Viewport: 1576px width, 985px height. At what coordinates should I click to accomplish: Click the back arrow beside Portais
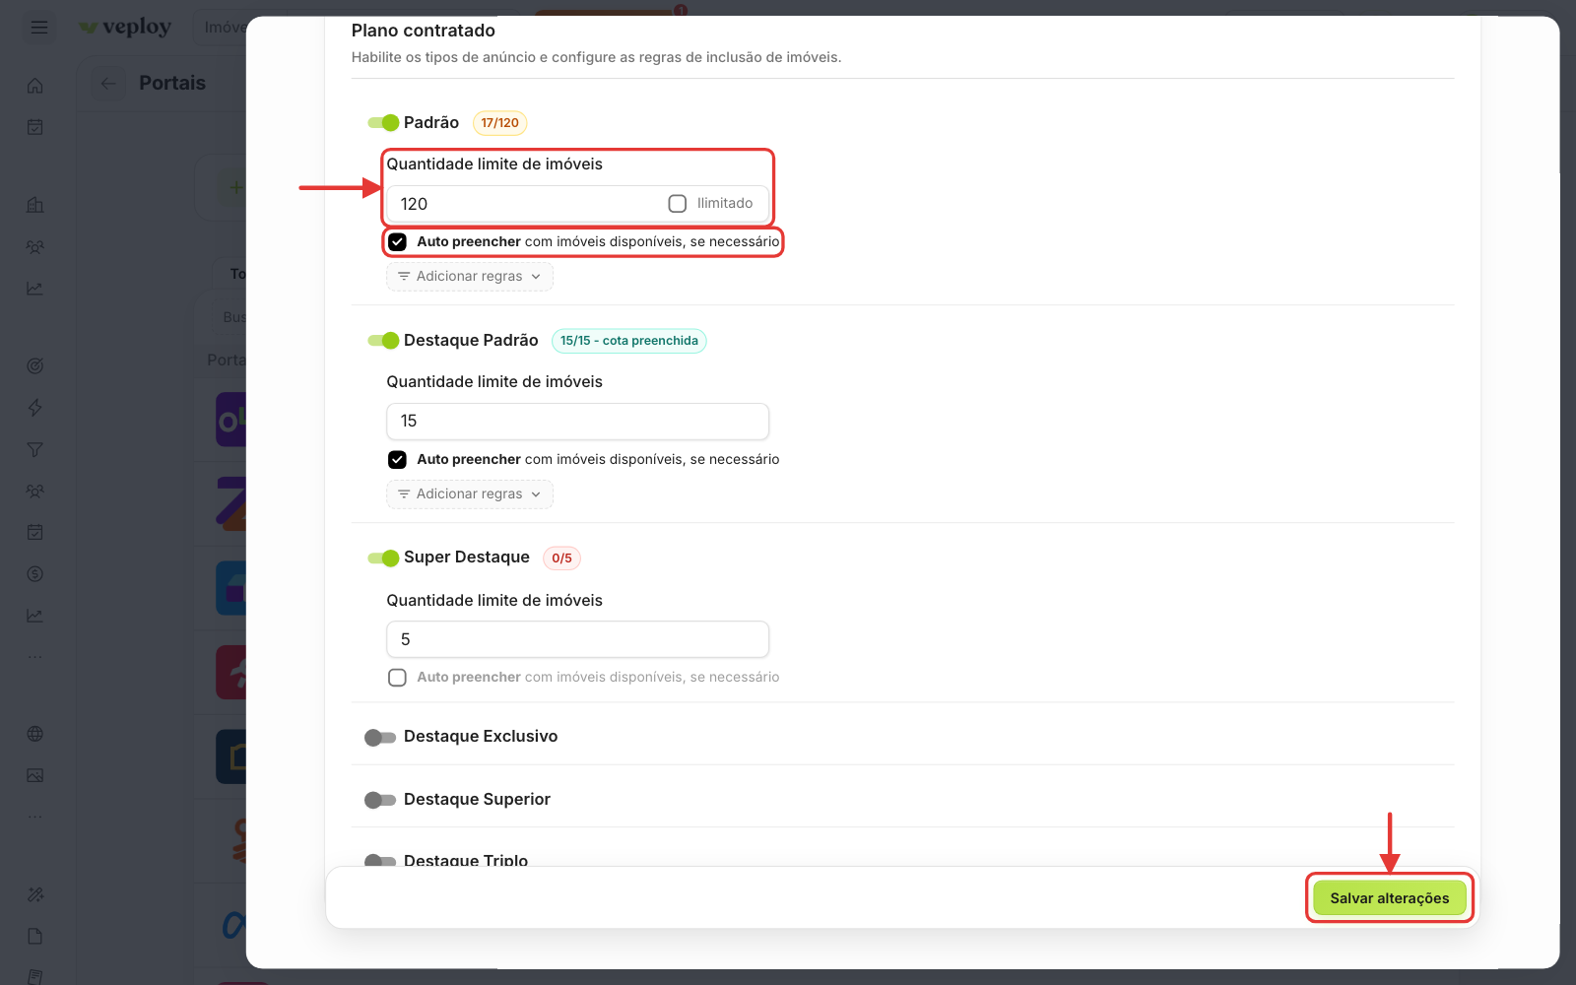click(x=108, y=84)
